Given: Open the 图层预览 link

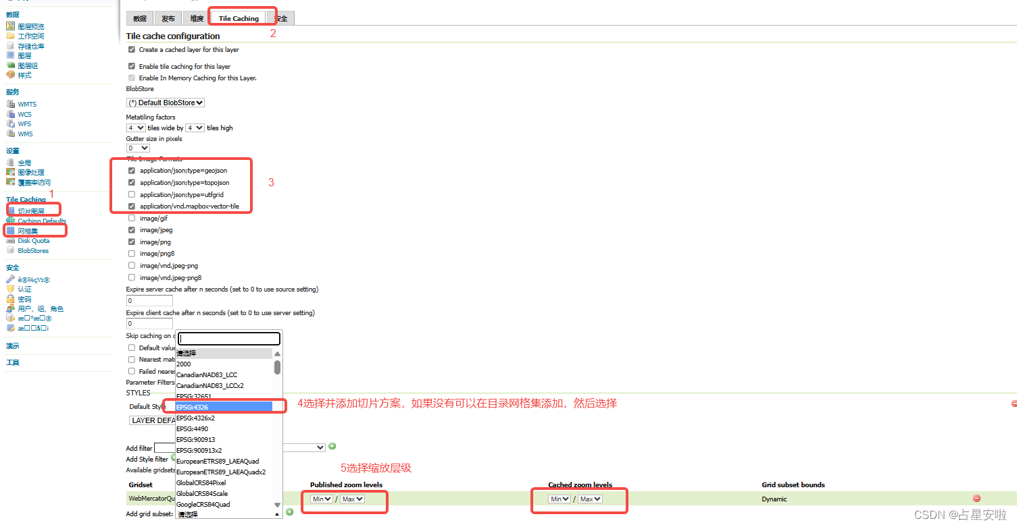Looking at the screenshot, I should pos(31,26).
